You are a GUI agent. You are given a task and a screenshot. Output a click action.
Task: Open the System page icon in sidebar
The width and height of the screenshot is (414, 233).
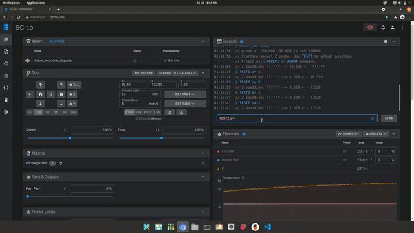click(6, 100)
